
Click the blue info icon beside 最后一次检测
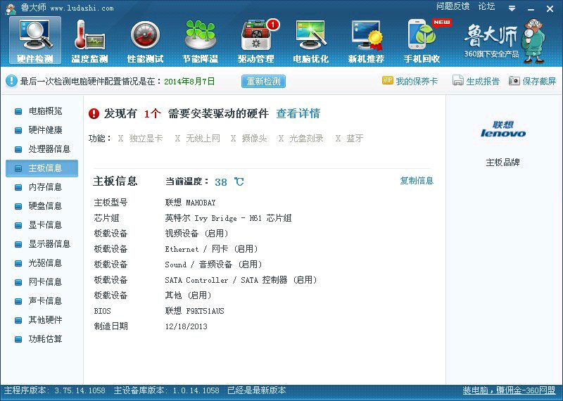pyautogui.click(x=11, y=81)
